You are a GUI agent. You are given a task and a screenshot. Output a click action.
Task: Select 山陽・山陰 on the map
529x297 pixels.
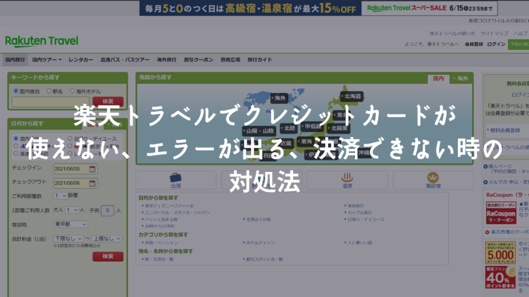[259, 131]
